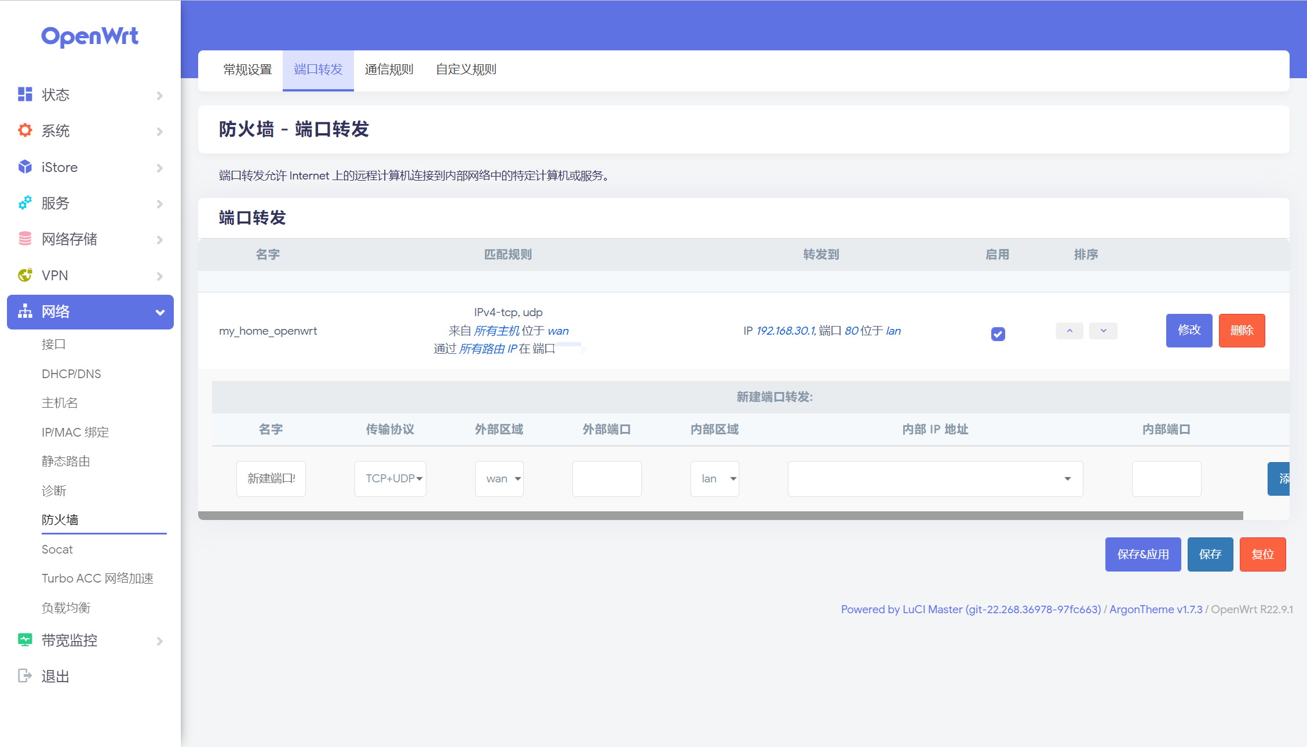Click the 删除 delete button
The image size is (1307, 747).
click(x=1242, y=330)
